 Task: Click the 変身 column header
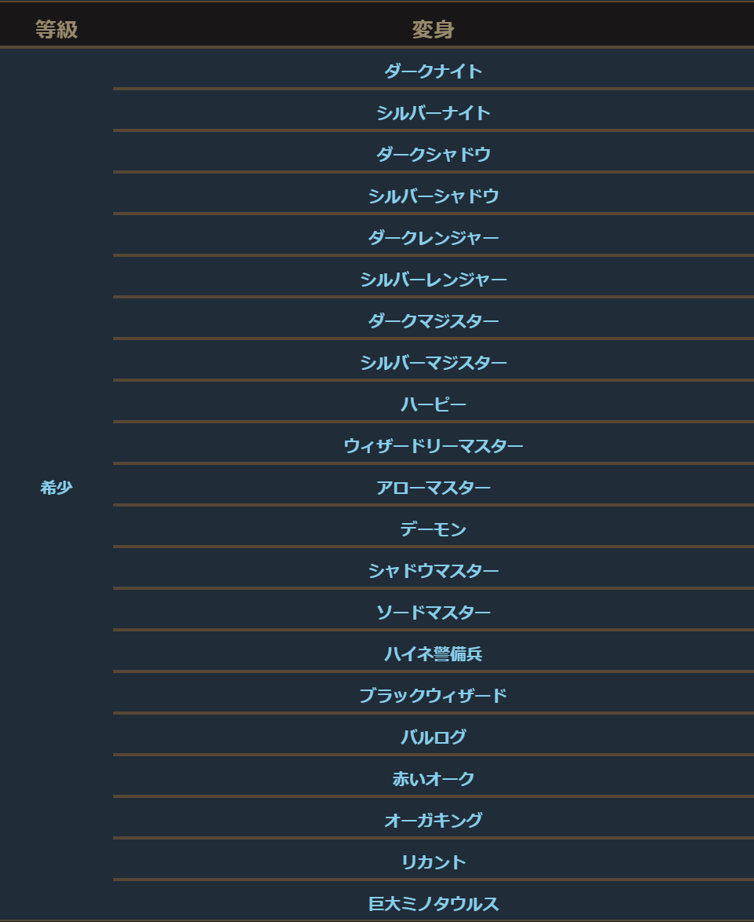pos(433,30)
